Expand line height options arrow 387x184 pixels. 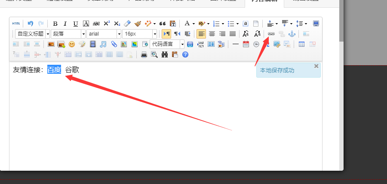306,24
